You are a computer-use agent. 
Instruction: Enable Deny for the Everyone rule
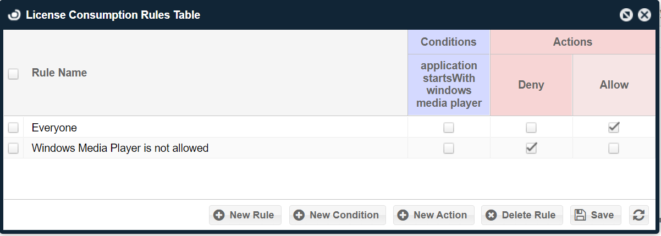(x=531, y=128)
